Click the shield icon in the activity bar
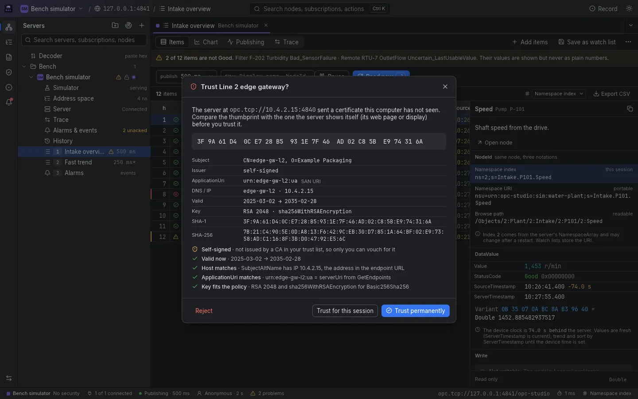 [9, 72]
